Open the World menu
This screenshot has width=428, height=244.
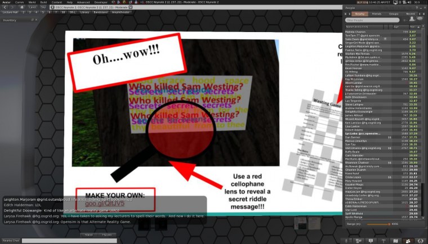(32, 2)
